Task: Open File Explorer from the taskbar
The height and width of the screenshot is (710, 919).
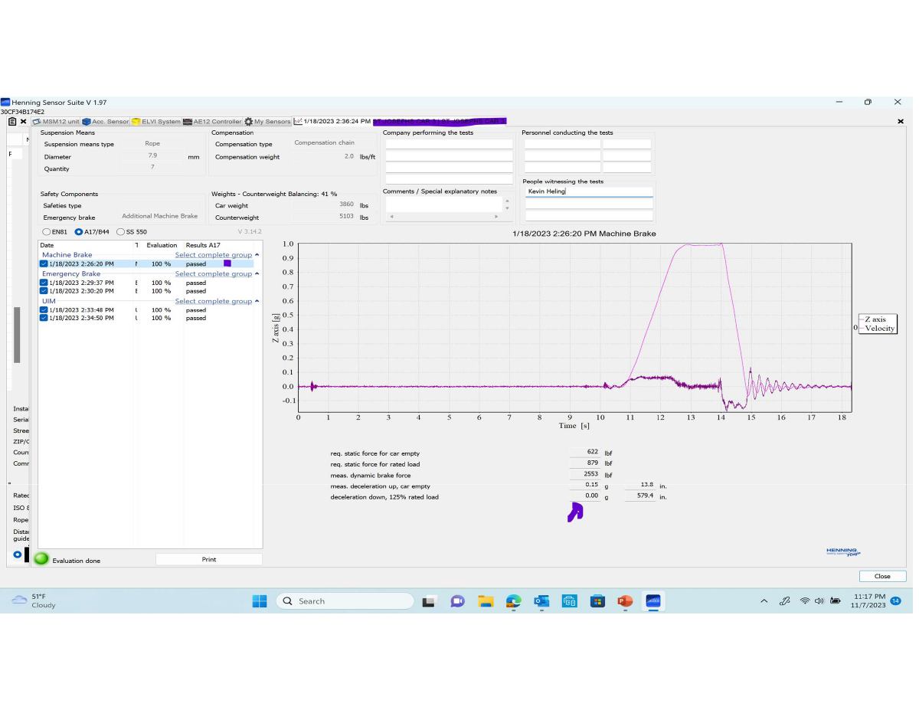Action: pos(486,601)
